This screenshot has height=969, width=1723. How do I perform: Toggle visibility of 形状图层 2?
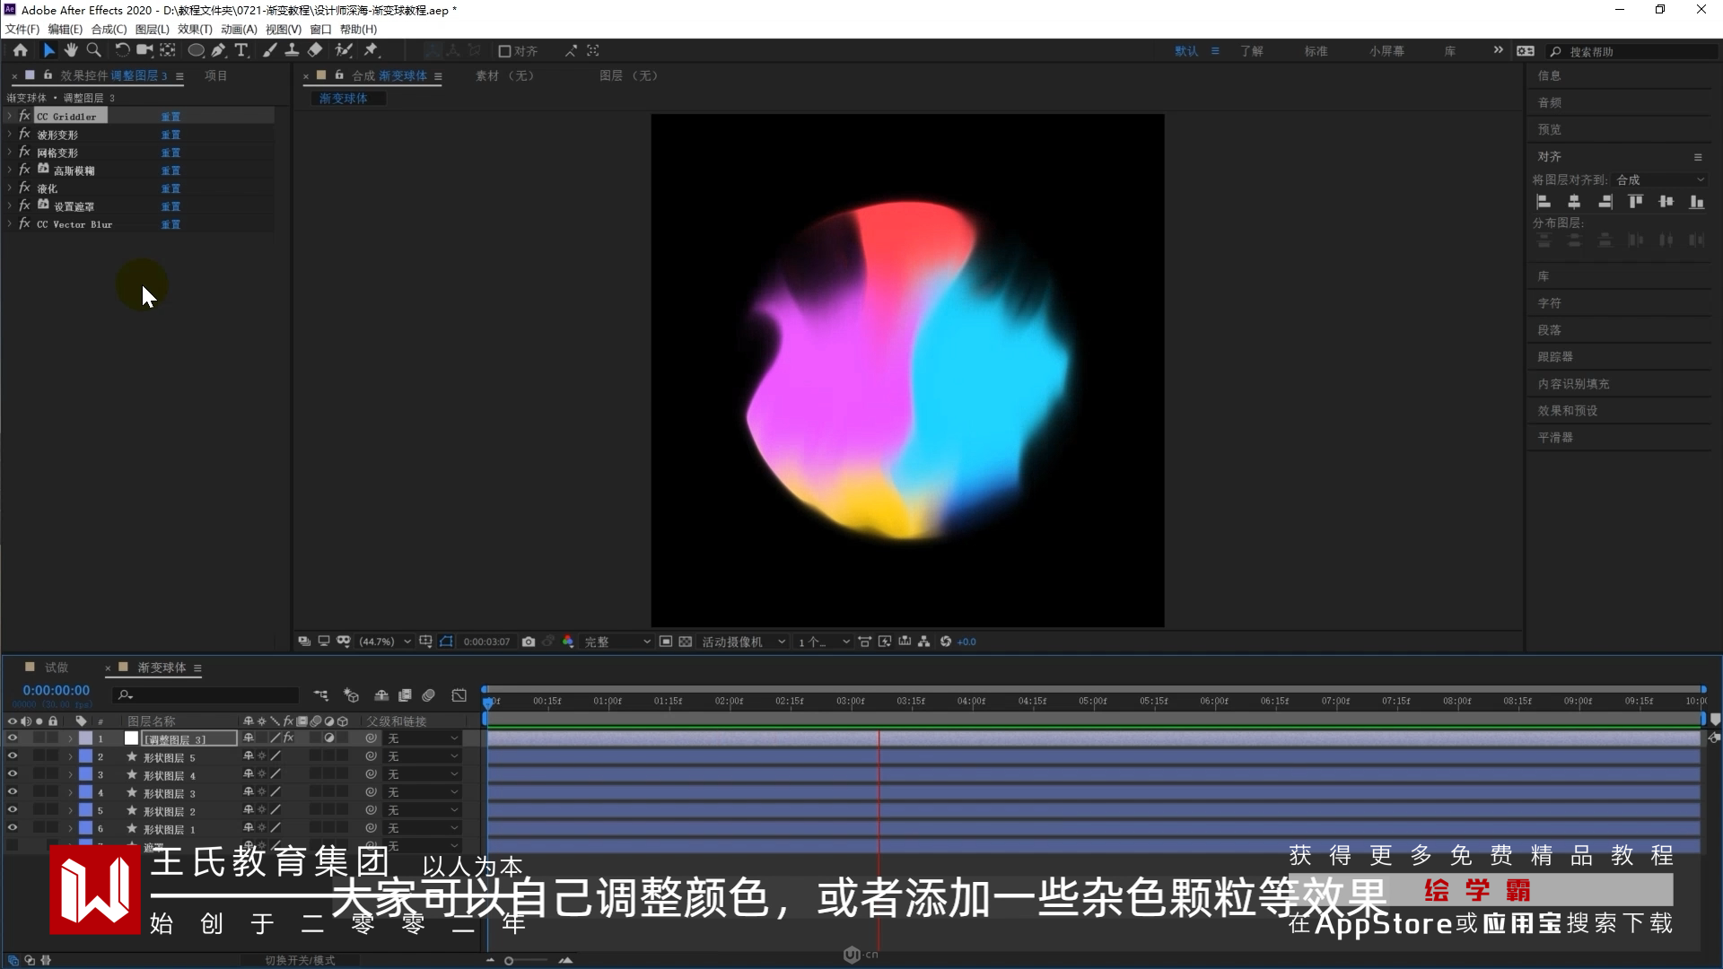(13, 810)
